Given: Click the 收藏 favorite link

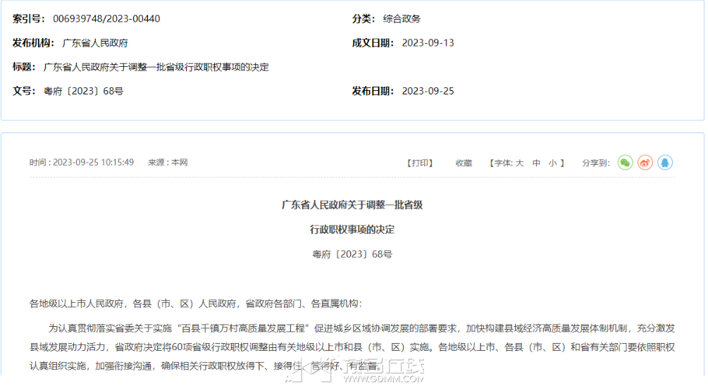Looking at the screenshot, I should pos(464,163).
